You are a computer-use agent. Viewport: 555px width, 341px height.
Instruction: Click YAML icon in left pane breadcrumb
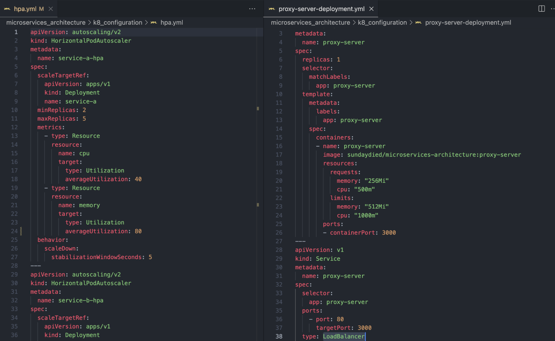coord(154,22)
